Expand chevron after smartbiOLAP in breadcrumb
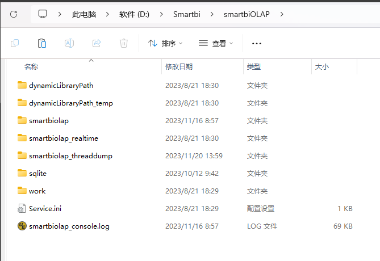 (282, 14)
